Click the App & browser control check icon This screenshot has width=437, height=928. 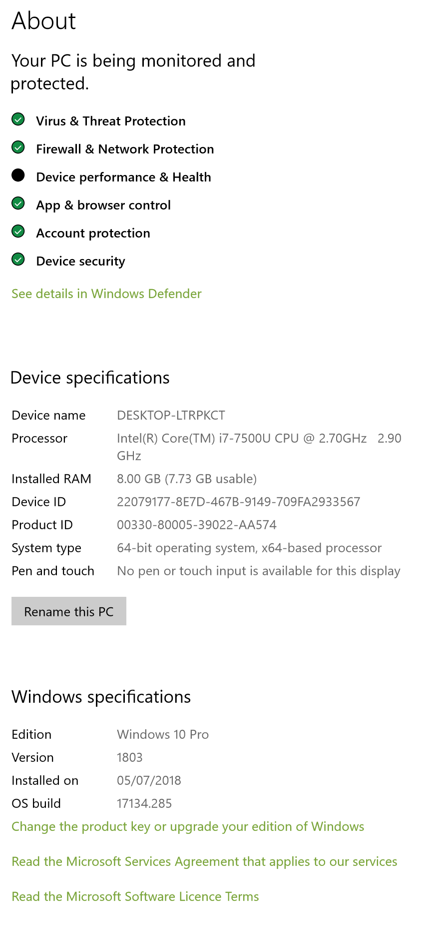point(18,204)
